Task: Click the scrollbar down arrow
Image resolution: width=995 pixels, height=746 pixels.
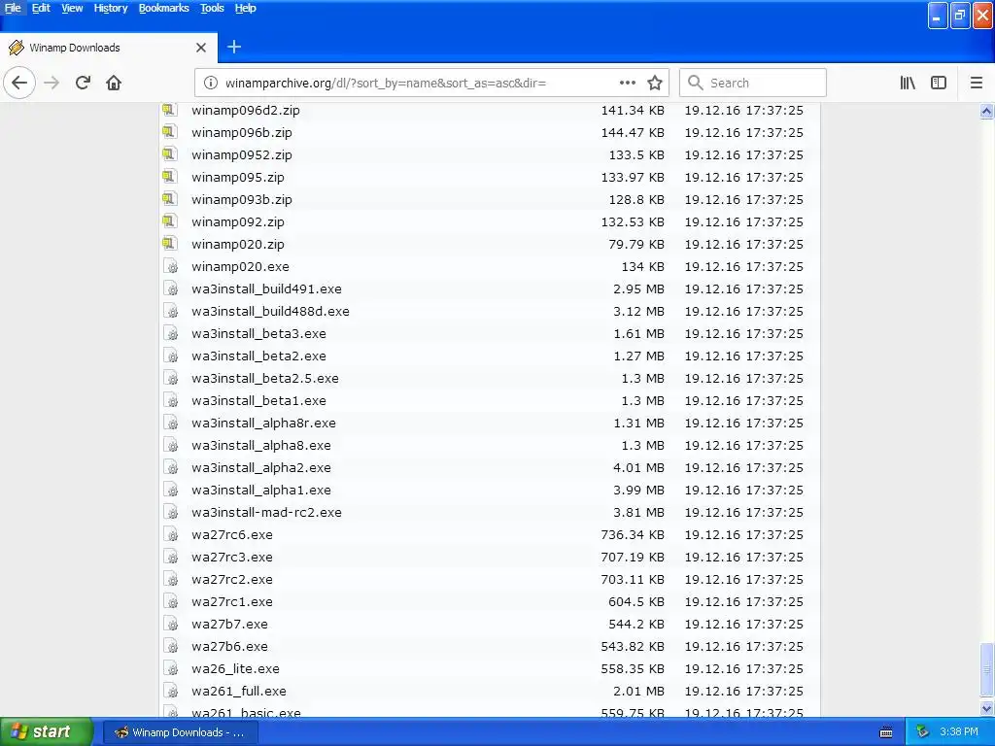Action: point(986,708)
